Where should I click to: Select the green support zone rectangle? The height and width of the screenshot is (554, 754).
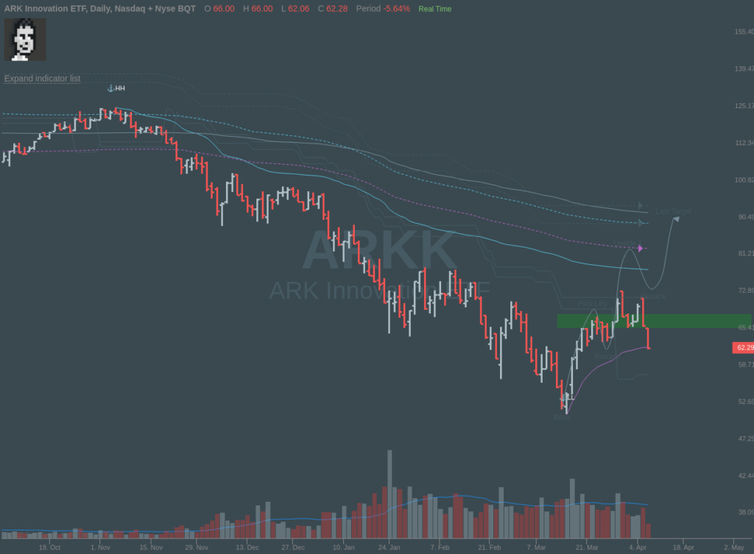point(654,321)
